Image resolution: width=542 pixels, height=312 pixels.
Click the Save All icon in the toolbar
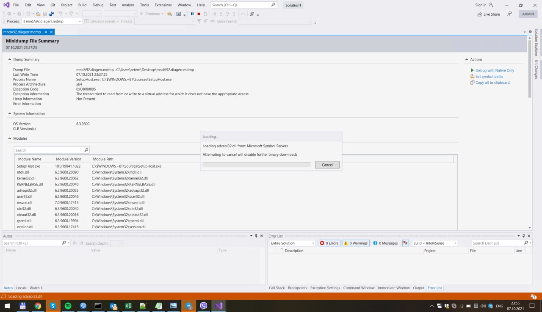51,14
